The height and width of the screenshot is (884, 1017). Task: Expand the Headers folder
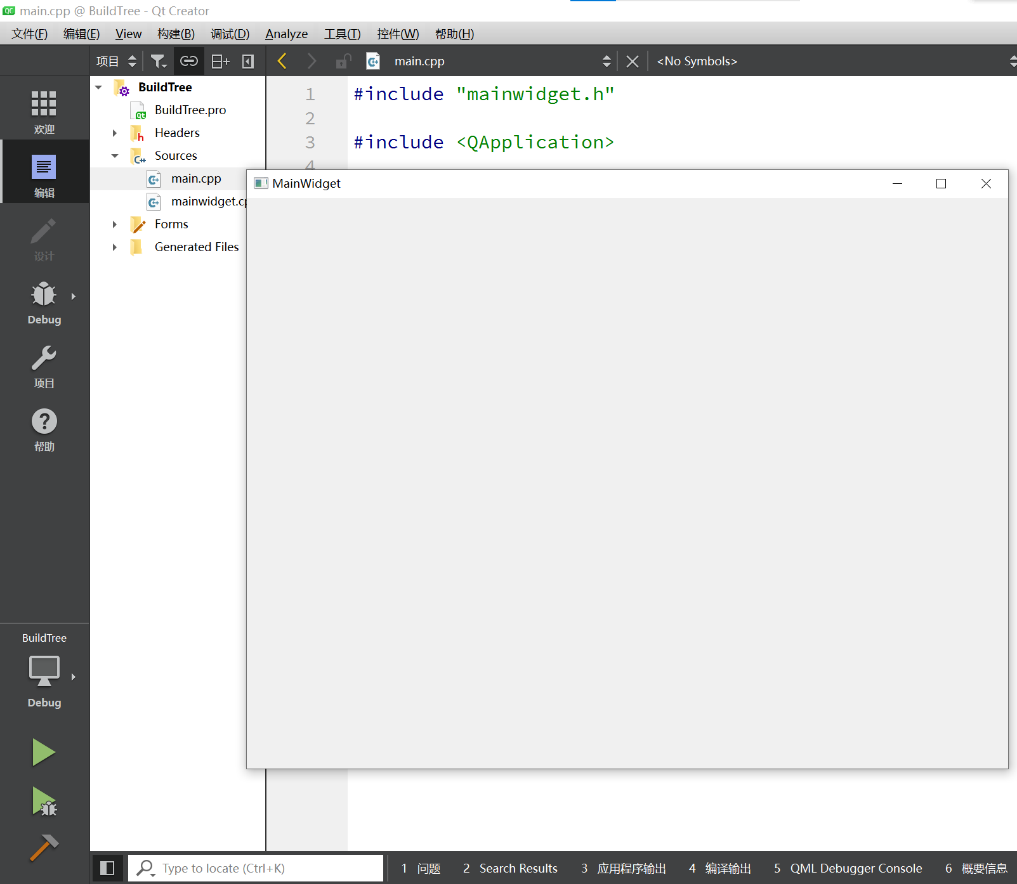115,133
